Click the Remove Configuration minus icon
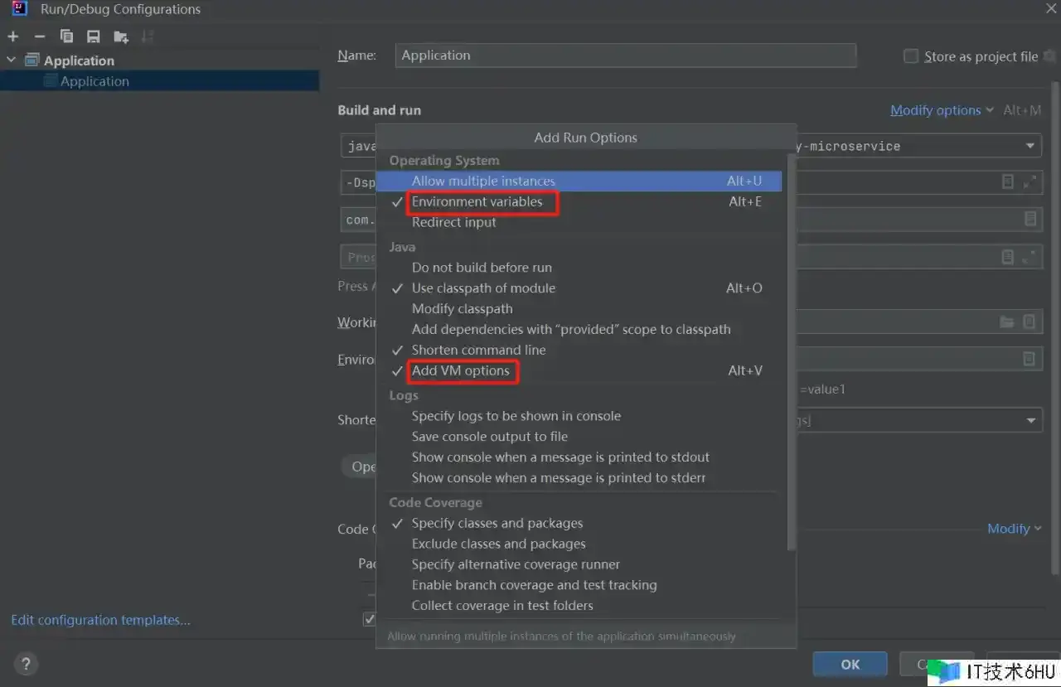Viewport: 1061px width, 687px height. 39,36
